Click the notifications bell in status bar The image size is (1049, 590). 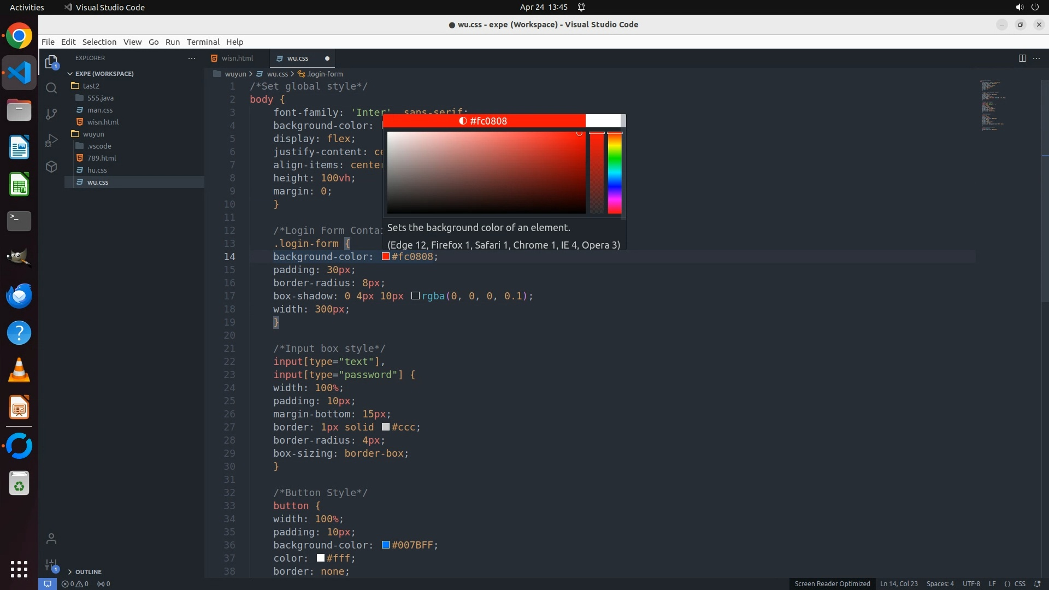click(1037, 583)
